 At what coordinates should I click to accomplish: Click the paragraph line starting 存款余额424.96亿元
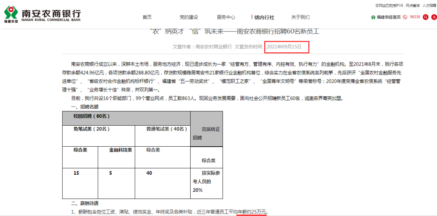coord(231,73)
